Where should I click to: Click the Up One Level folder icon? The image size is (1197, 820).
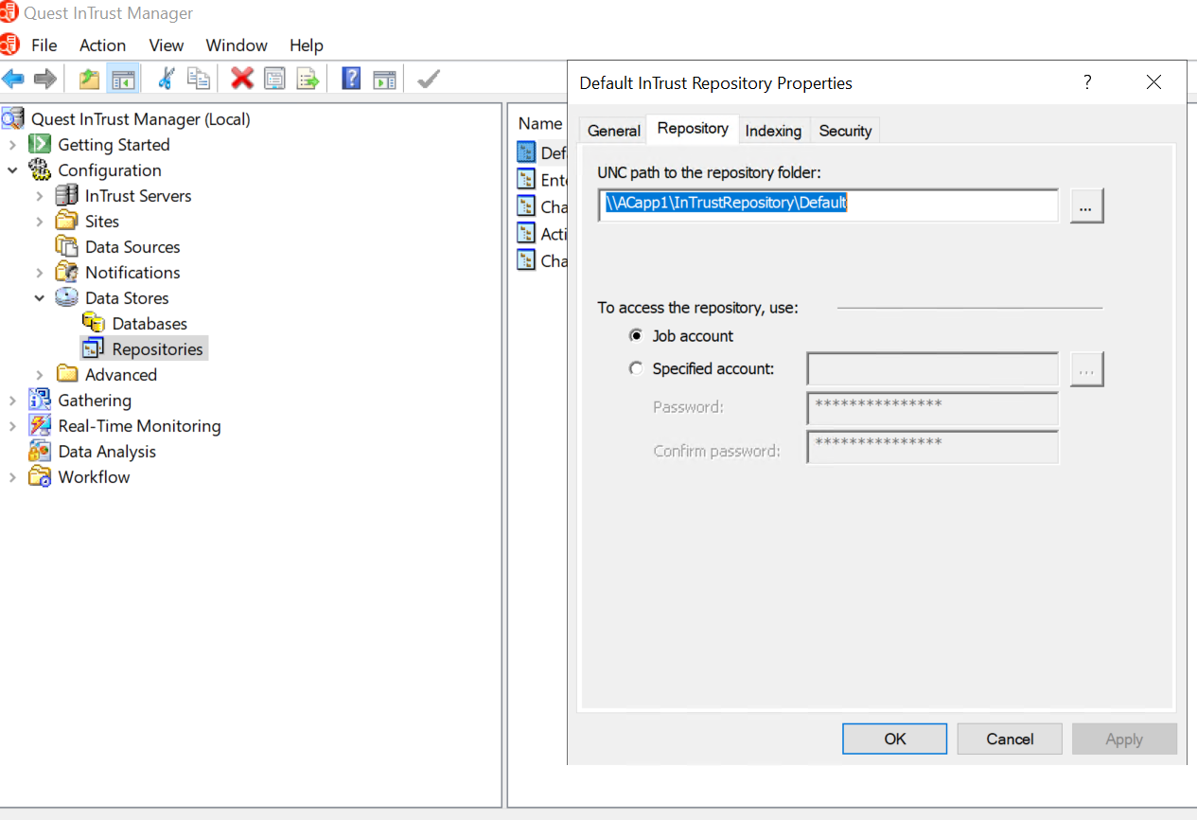(x=90, y=79)
